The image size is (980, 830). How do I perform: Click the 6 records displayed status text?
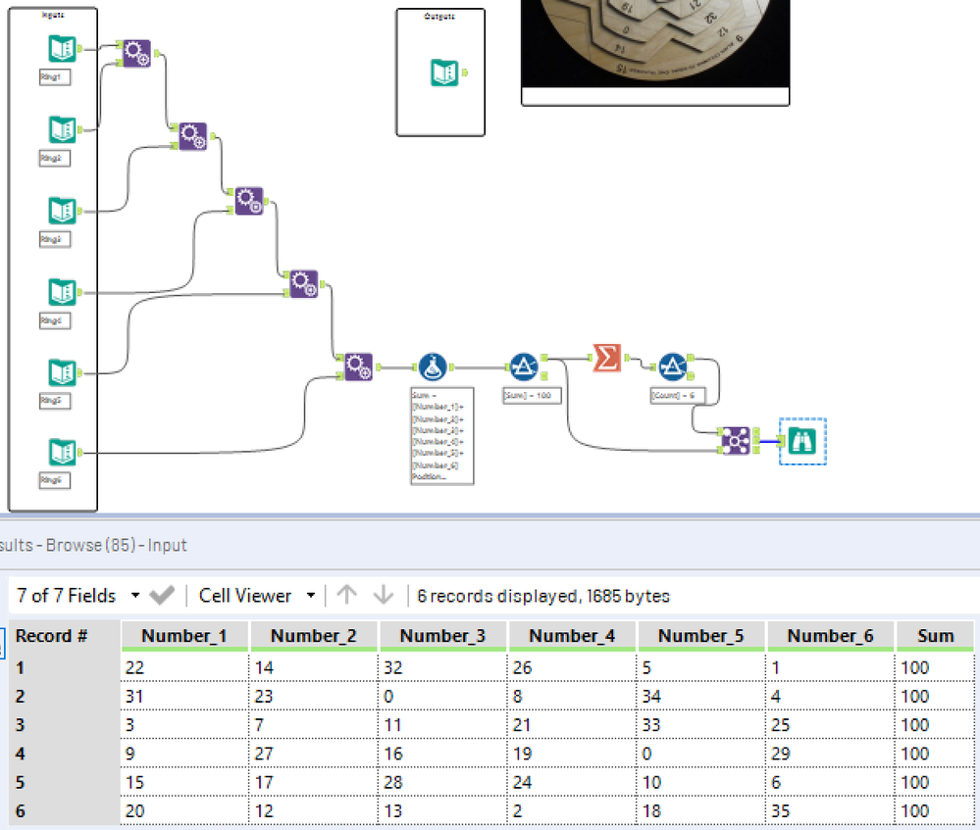pyautogui.click(x=543, y=596)
